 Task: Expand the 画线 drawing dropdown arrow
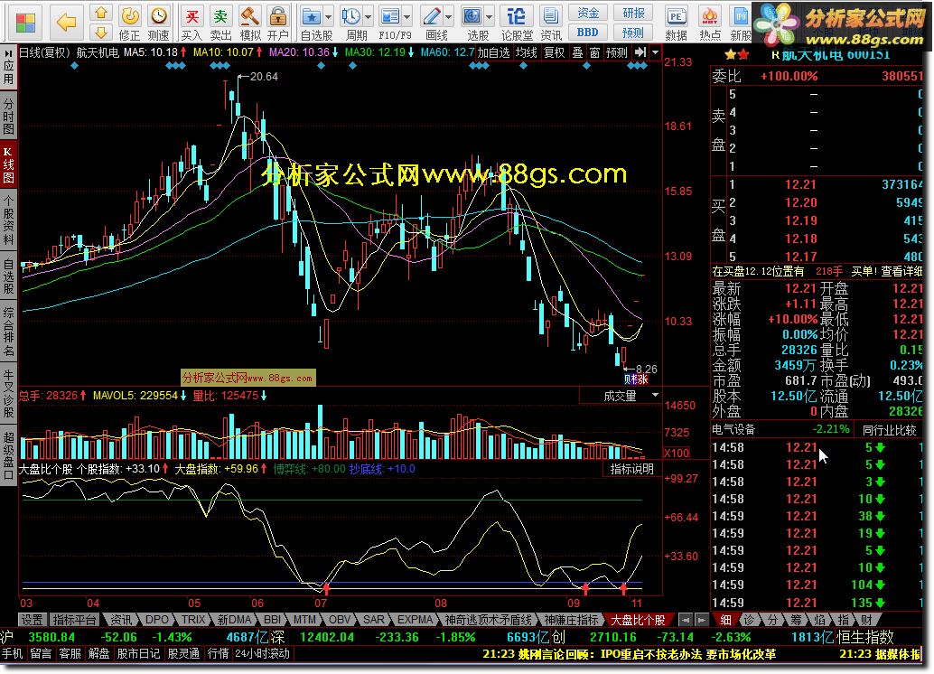click(449, 16)
